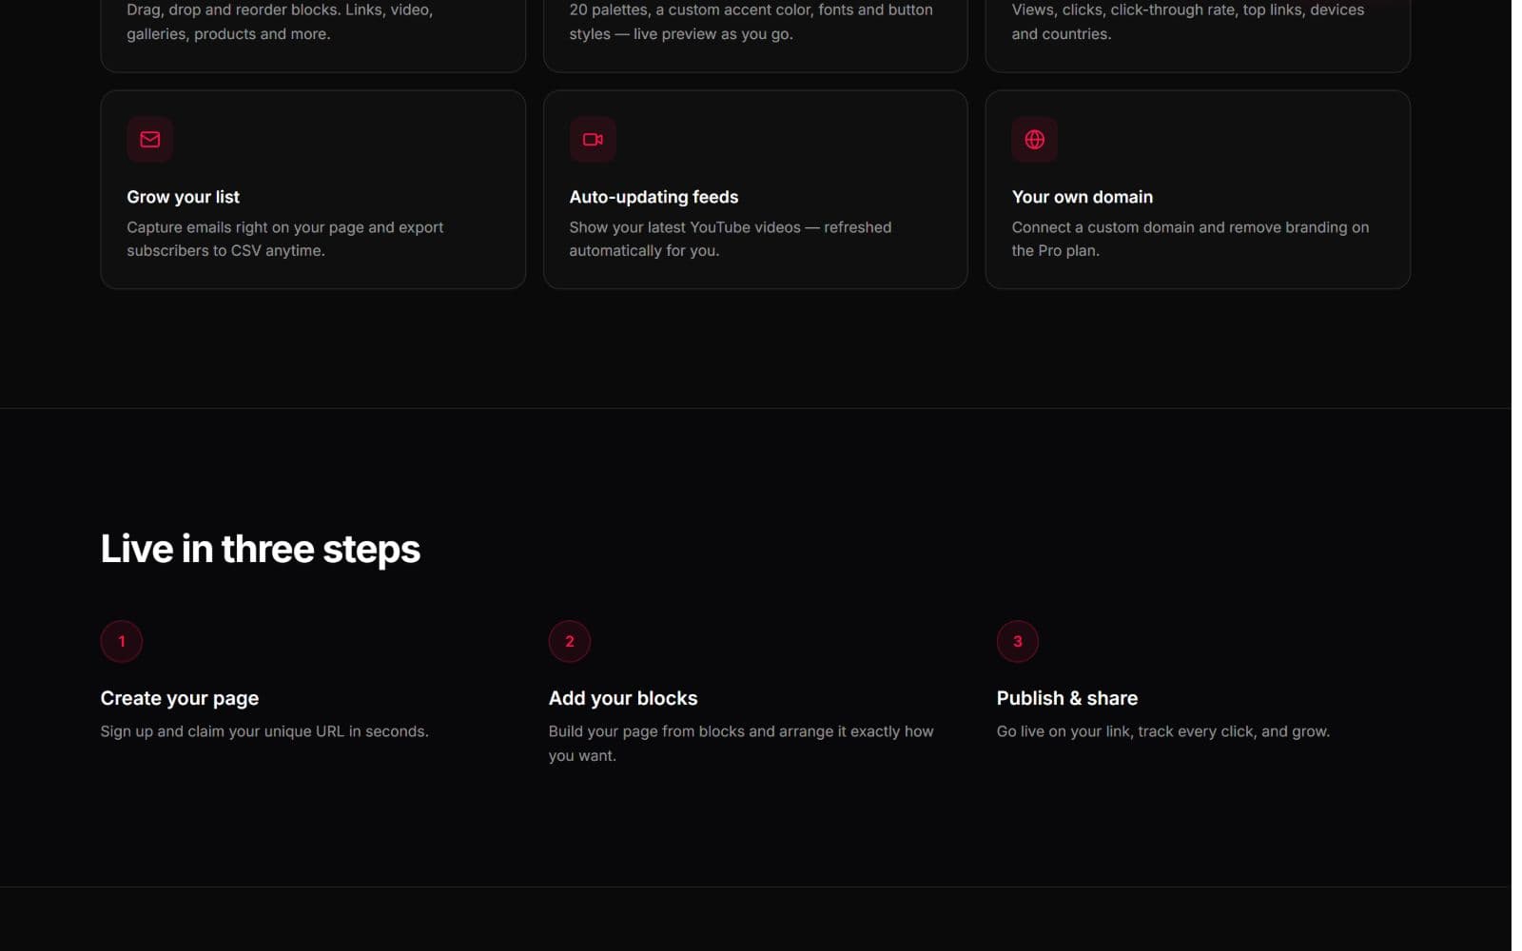
Task: Click the Live in three steps heading
Action: [261, 549]
